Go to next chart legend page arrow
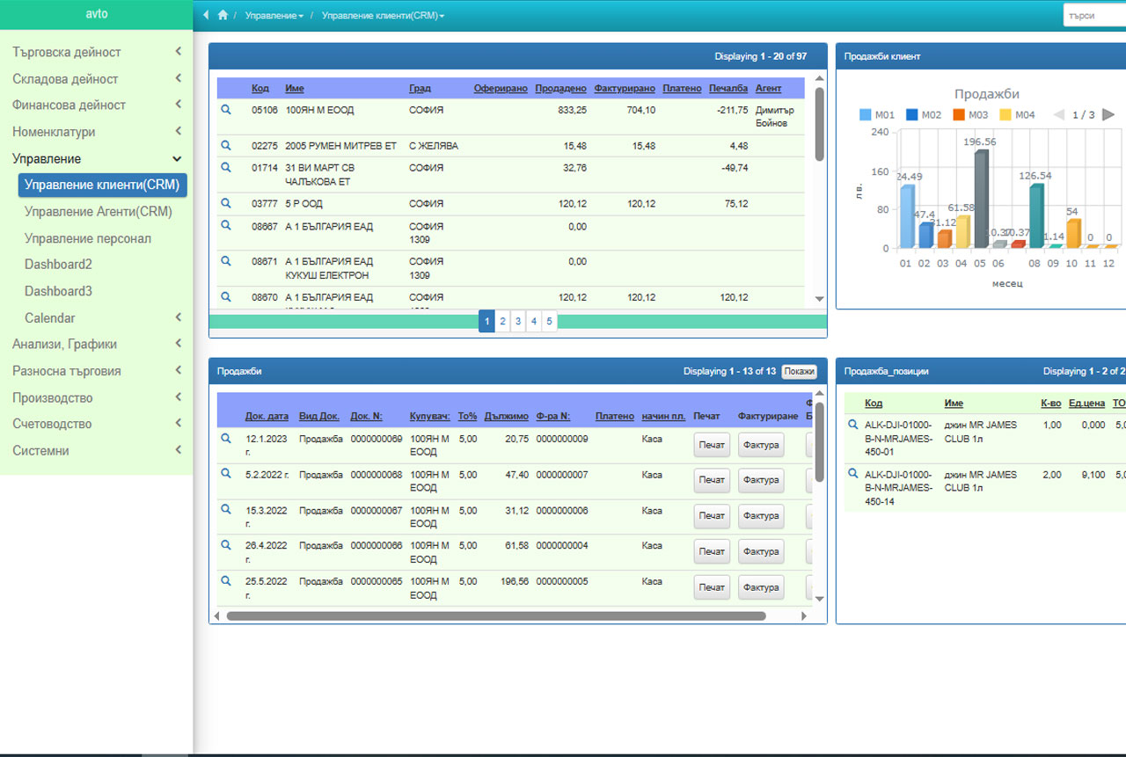The height and width of the screenshot is (757, 1126). click(x=1108, y=114)
